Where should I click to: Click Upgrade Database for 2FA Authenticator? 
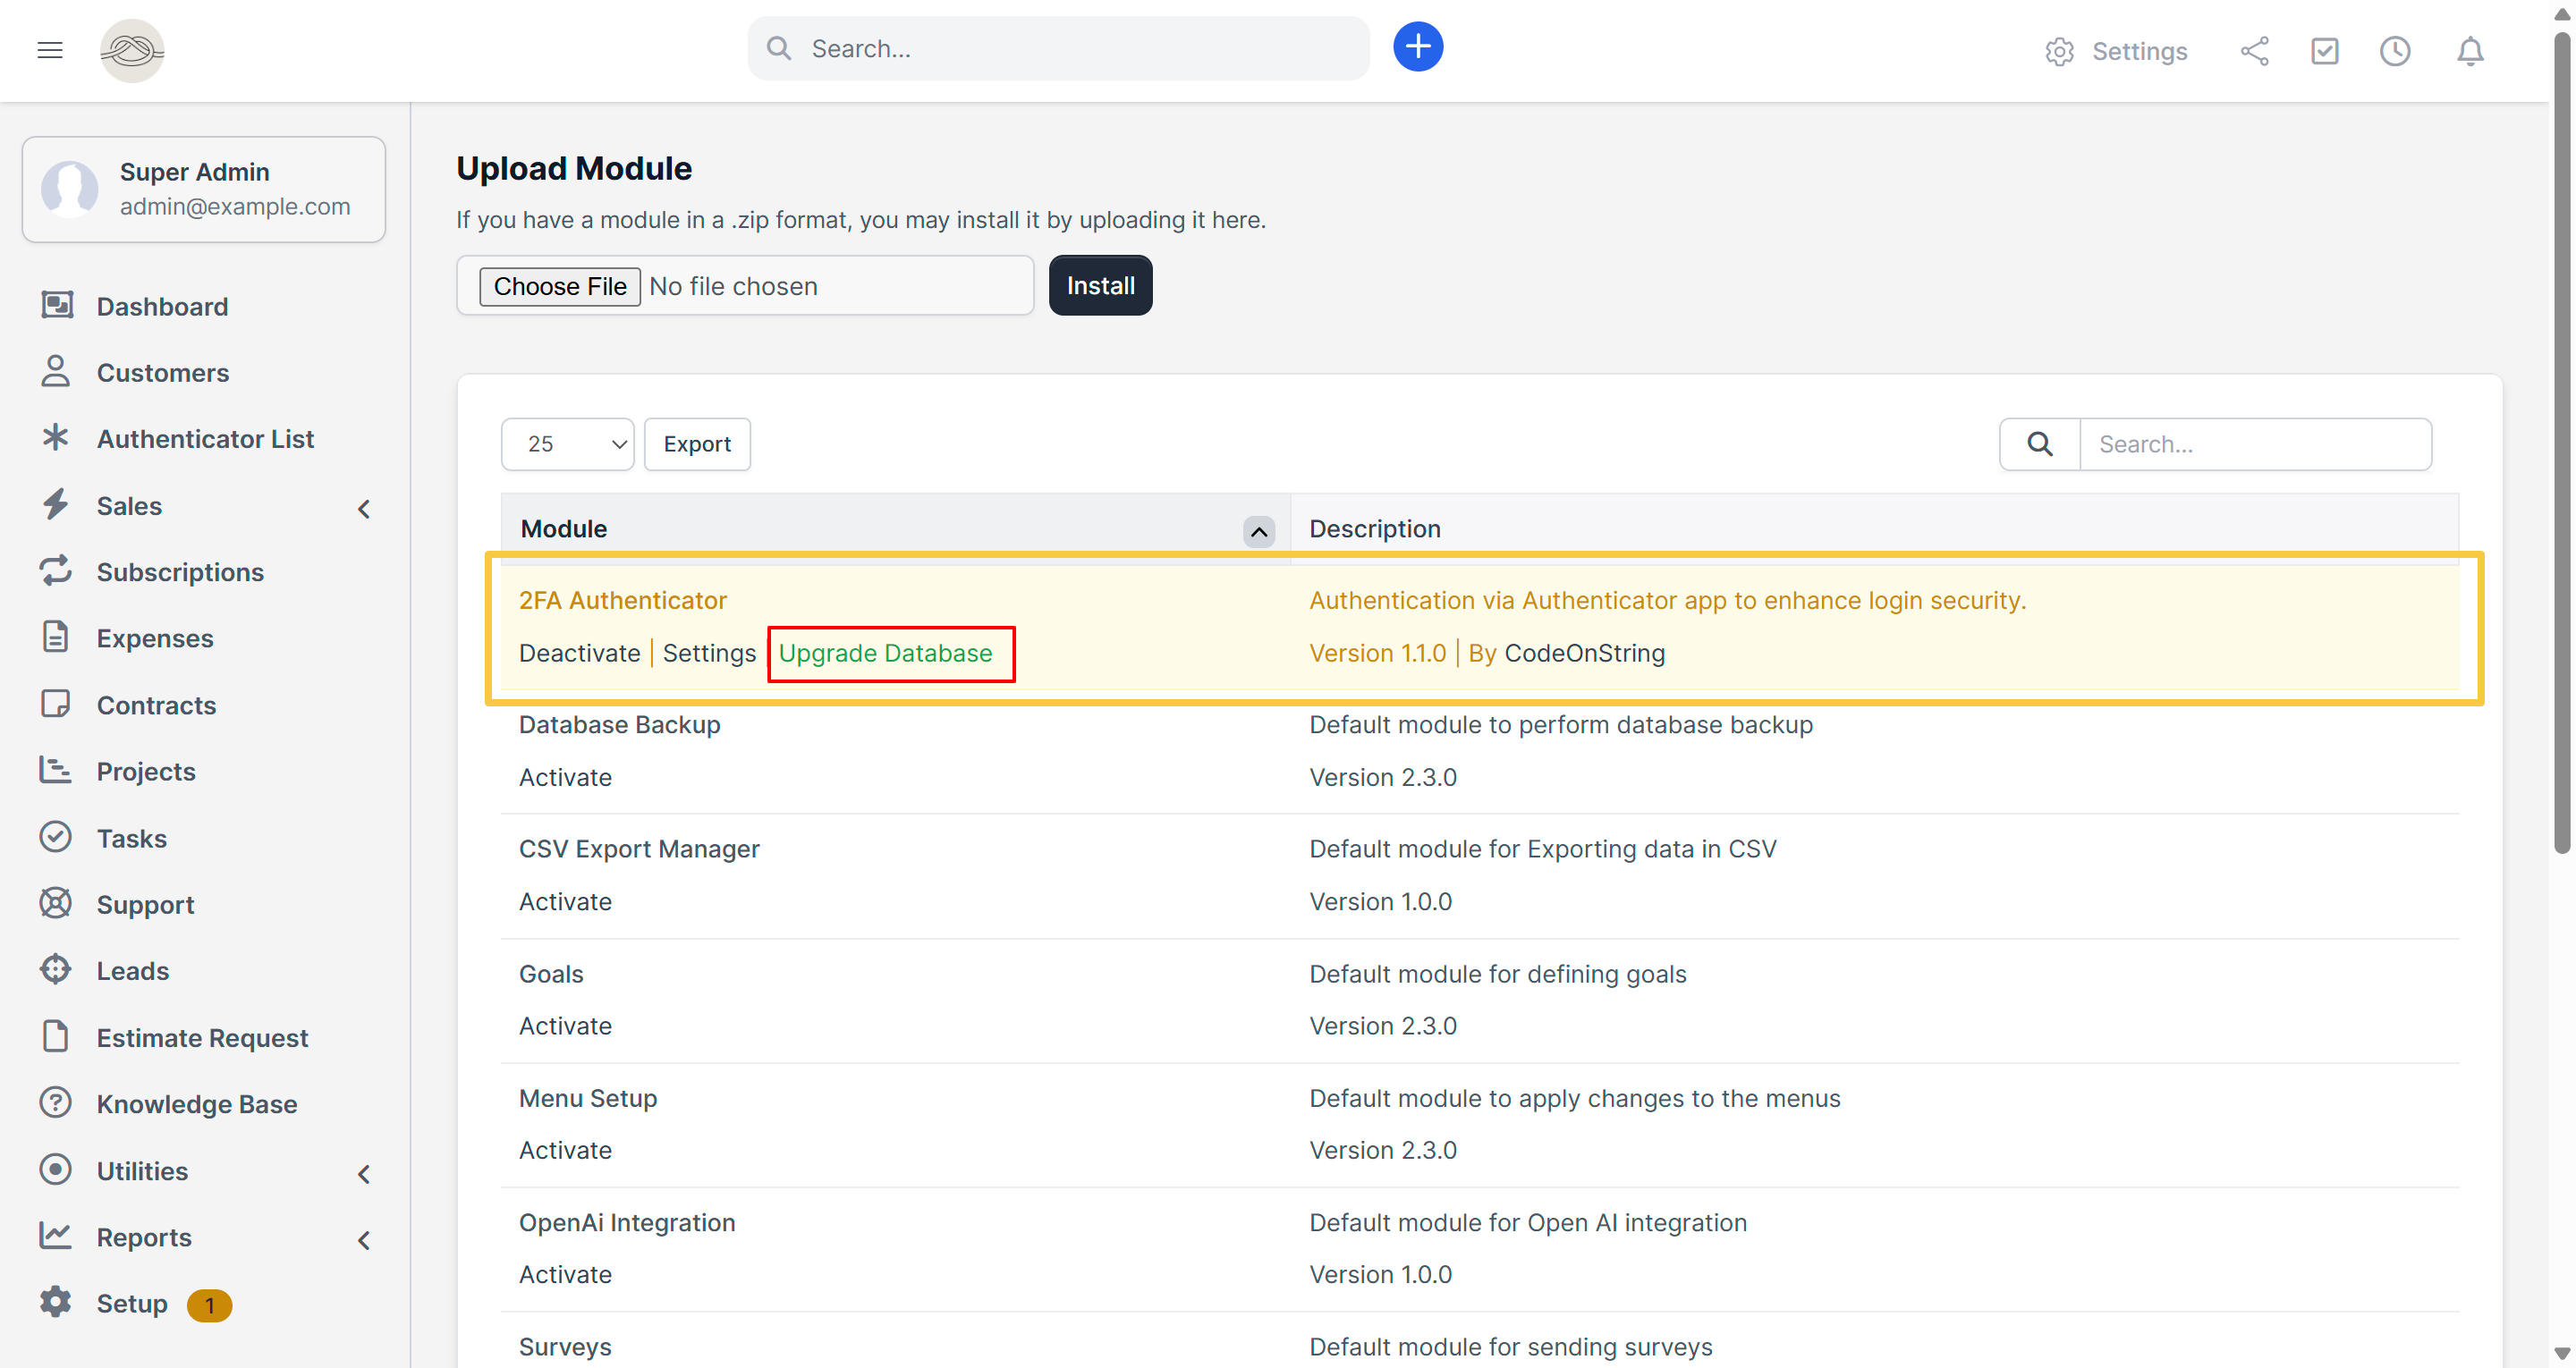(885, 653)
